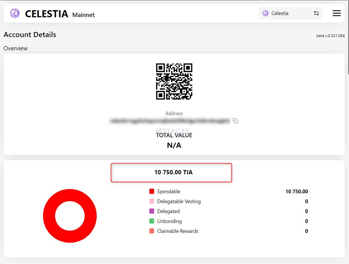The image size is (349, 264).
Task: Click the swap arrows in network selector
Action: [x=316, y=13]
